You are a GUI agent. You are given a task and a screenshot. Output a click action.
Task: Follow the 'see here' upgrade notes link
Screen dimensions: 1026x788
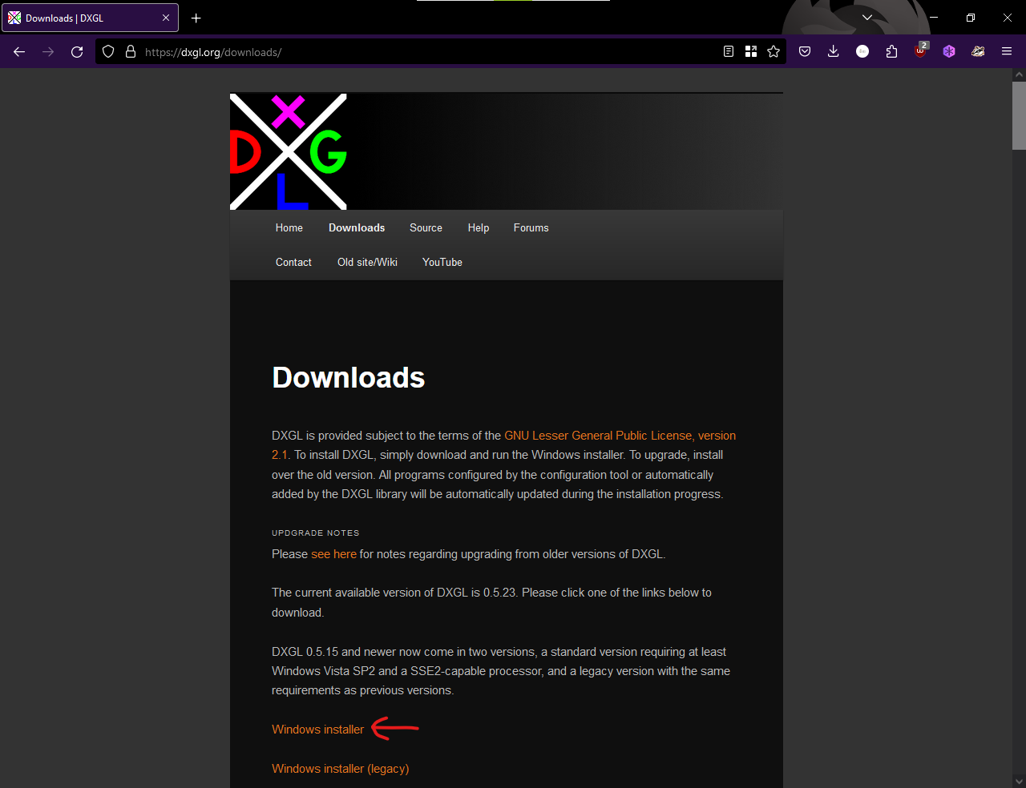[333, 554]
